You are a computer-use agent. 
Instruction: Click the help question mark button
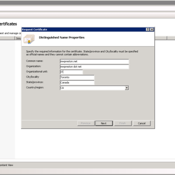coord(148,29)
